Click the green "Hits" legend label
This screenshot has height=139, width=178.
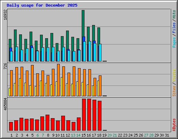[174, 14]
